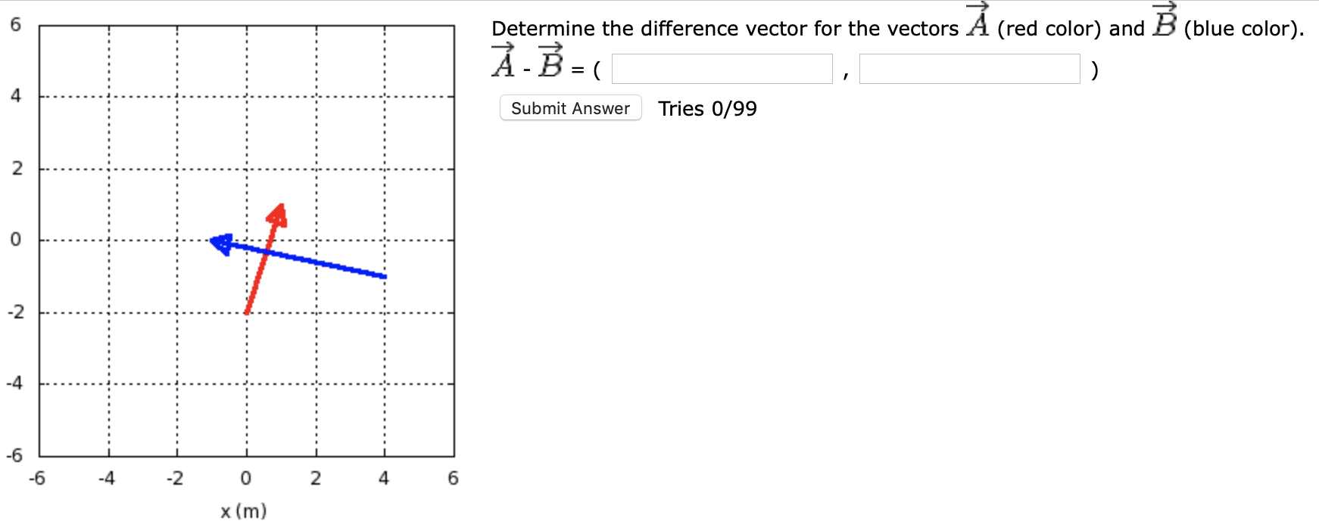Click the blue vector B arrowhead
Viewport: 1319px width, 527px height.
click(220, 243)
